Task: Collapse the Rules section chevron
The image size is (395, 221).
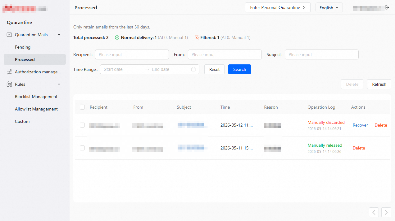Action: [59, 84]
